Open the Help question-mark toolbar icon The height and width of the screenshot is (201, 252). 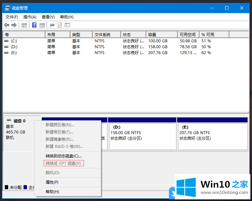tap(34, 25)
